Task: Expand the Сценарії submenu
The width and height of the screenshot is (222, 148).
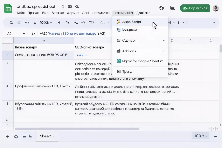Action: 140,40
